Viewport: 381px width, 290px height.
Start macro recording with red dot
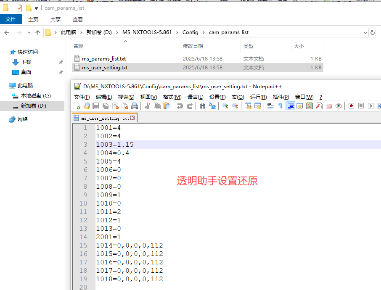(351, 106)
